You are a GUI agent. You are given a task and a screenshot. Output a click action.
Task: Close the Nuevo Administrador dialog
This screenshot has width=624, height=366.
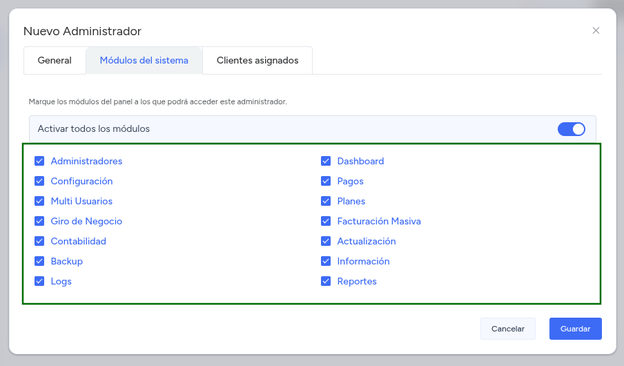596,30
